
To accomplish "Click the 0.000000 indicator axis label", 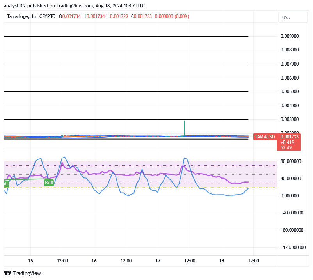I will click(x=290, y=196).
